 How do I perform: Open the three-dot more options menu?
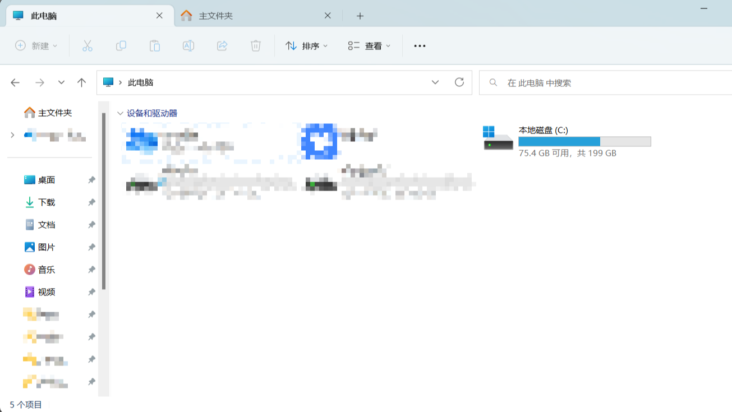[420, 46]
